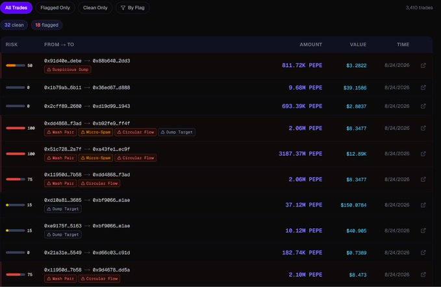Image resolution: width=441 pixels, height=287 pixels.
Task: Open external link for 3187.37M PEPE trade
Action: tap(423, 154)
